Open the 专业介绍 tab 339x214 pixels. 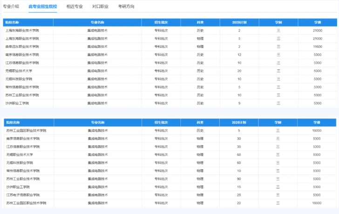[11, 7]
